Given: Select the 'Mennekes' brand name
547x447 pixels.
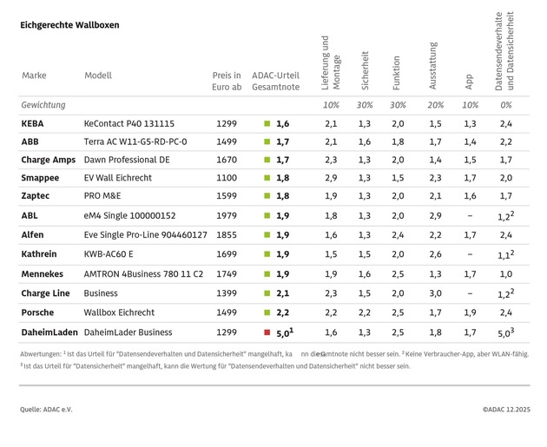Looking at the screenshot, I should (43, 273).
